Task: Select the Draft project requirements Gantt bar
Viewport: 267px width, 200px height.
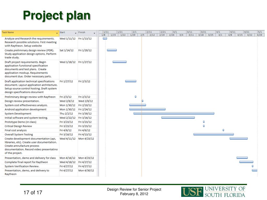Action: pos(119,62)
